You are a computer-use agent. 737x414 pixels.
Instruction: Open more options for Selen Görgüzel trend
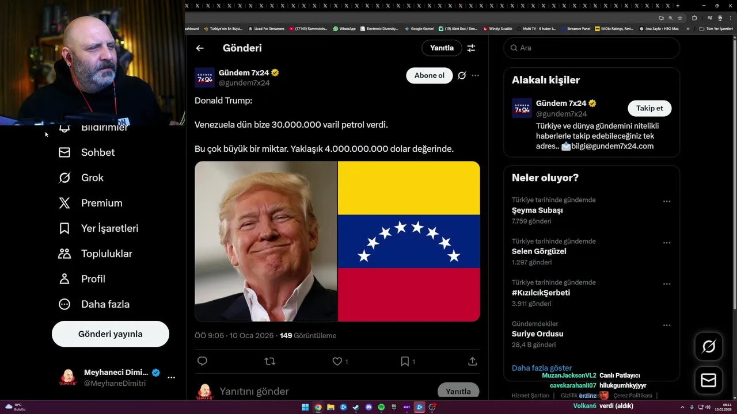tap(667, 243)
